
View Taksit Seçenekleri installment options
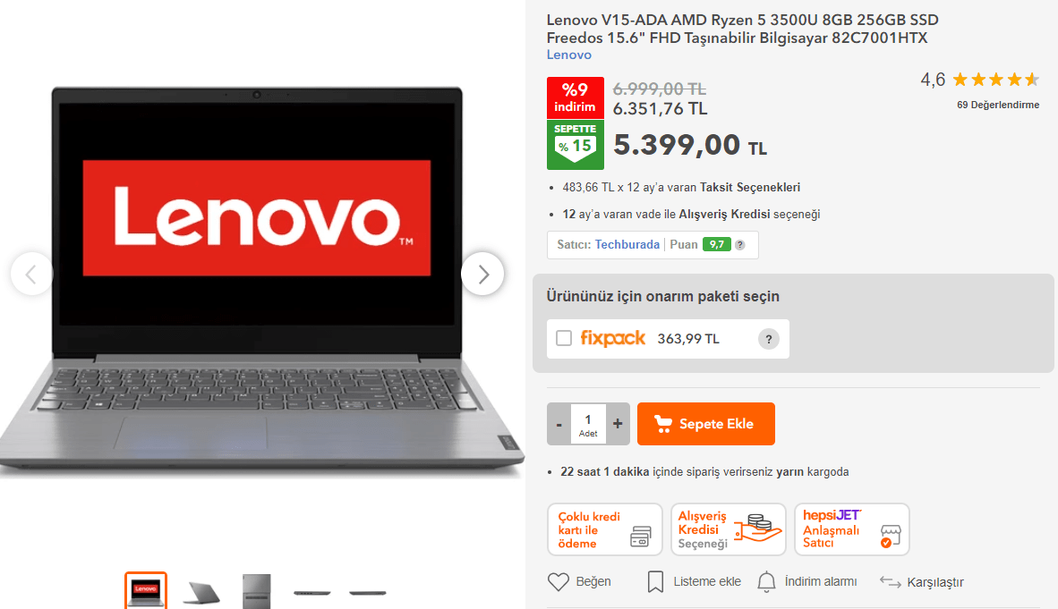750,187
